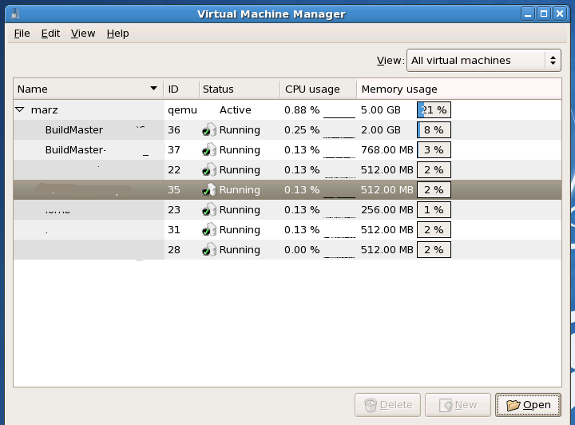
Task: Collapse the marz host tree node
Action: pos(20,110)
